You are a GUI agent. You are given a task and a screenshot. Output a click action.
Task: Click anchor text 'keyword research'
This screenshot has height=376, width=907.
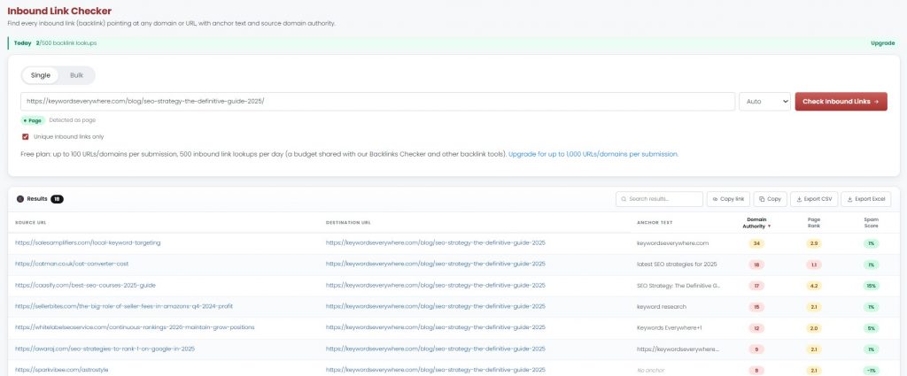click(x=661, y=306)
